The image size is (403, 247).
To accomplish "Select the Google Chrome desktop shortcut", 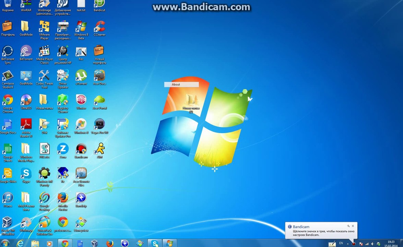I will click(8, 104).
